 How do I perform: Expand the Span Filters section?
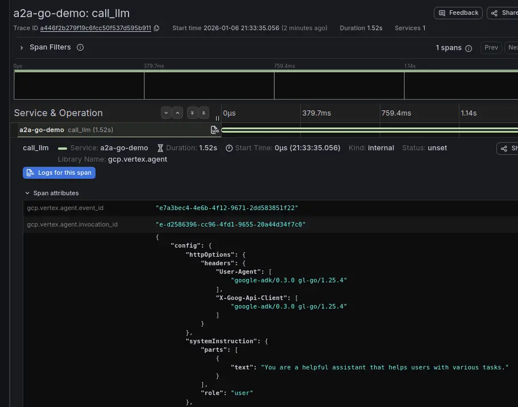pos(22,47)
